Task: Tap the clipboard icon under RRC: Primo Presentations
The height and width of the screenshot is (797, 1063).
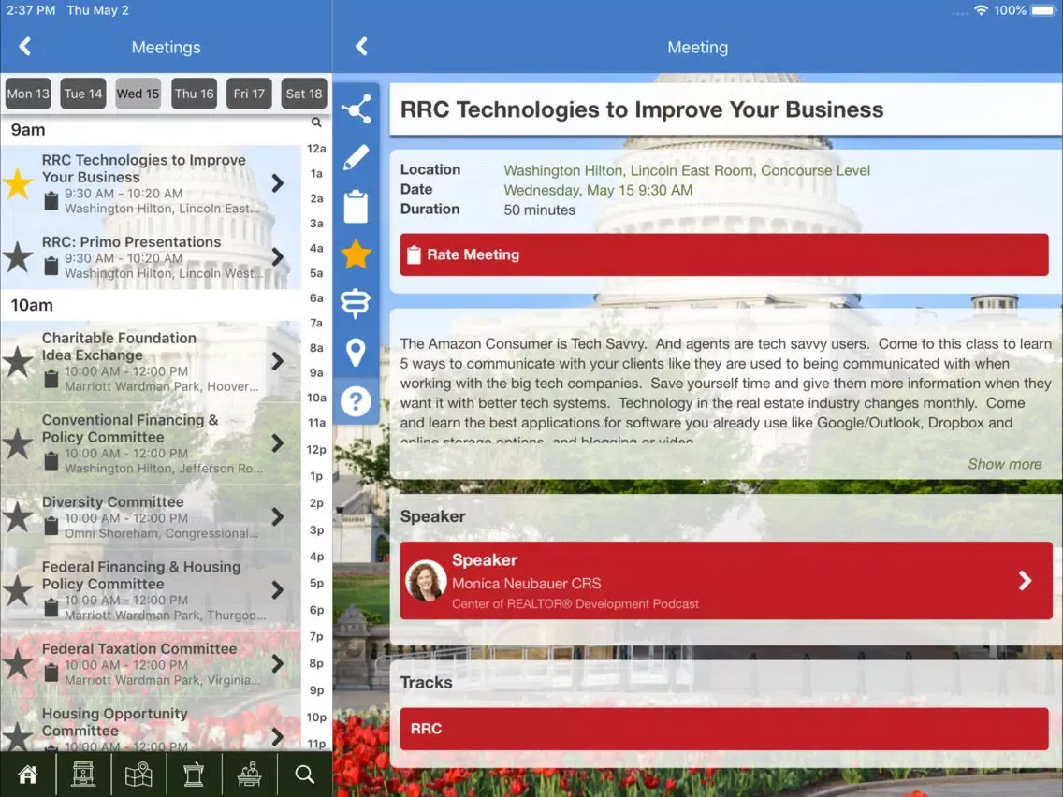Action: tap(51, 266)
